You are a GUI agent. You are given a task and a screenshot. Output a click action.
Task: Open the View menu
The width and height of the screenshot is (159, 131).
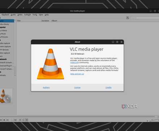pos(41,15)
